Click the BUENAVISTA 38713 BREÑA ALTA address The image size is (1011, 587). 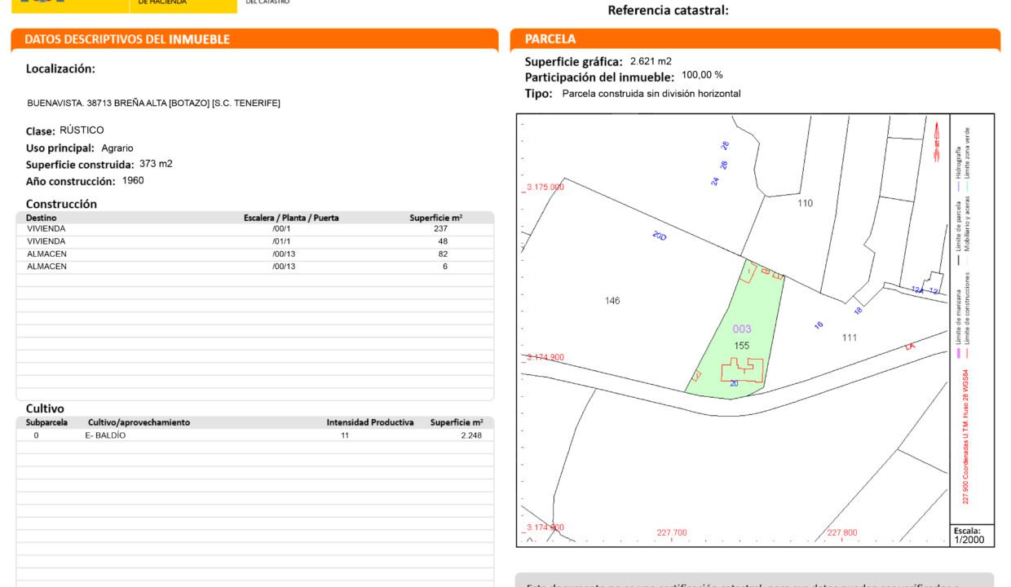coord(153,103)
